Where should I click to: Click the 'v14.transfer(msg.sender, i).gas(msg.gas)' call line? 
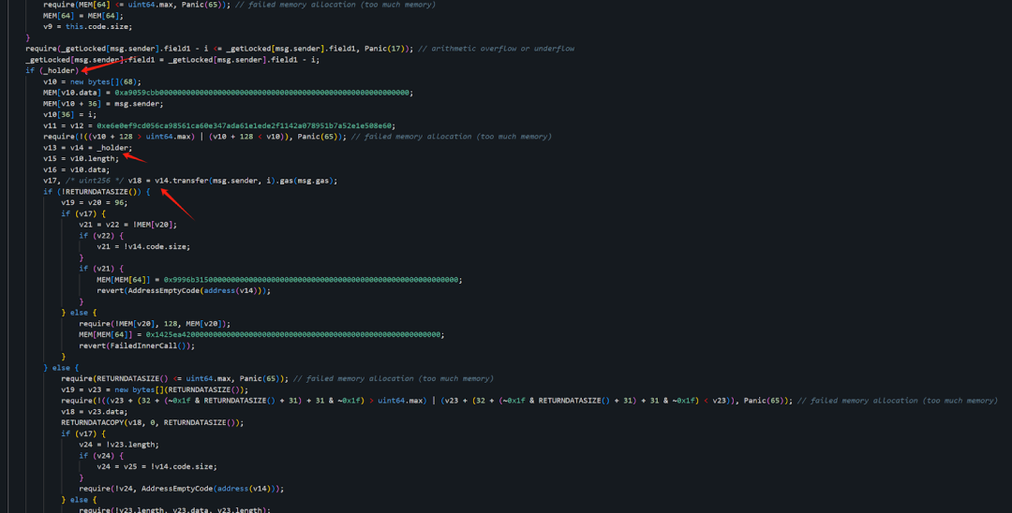190,181
